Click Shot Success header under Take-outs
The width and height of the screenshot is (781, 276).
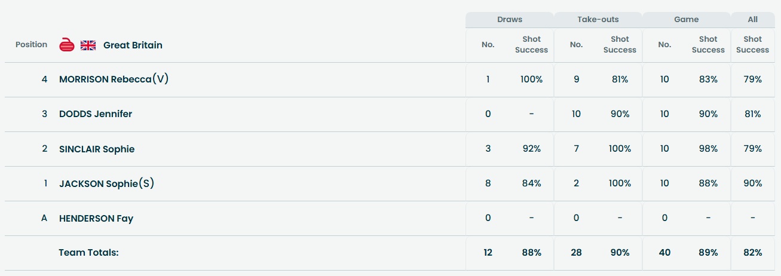620,45
